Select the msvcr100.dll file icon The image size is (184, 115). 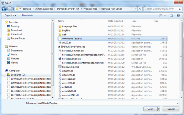pos(60,83)
